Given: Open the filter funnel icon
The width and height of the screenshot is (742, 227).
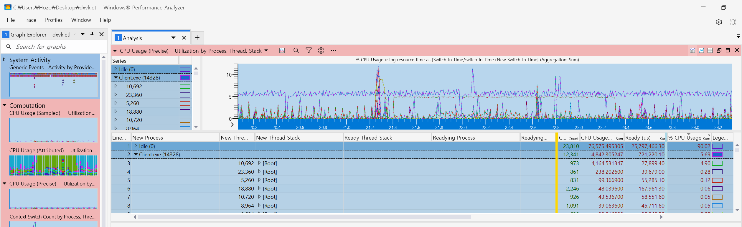Looking at the screenshot, I should tap(309, 51).
